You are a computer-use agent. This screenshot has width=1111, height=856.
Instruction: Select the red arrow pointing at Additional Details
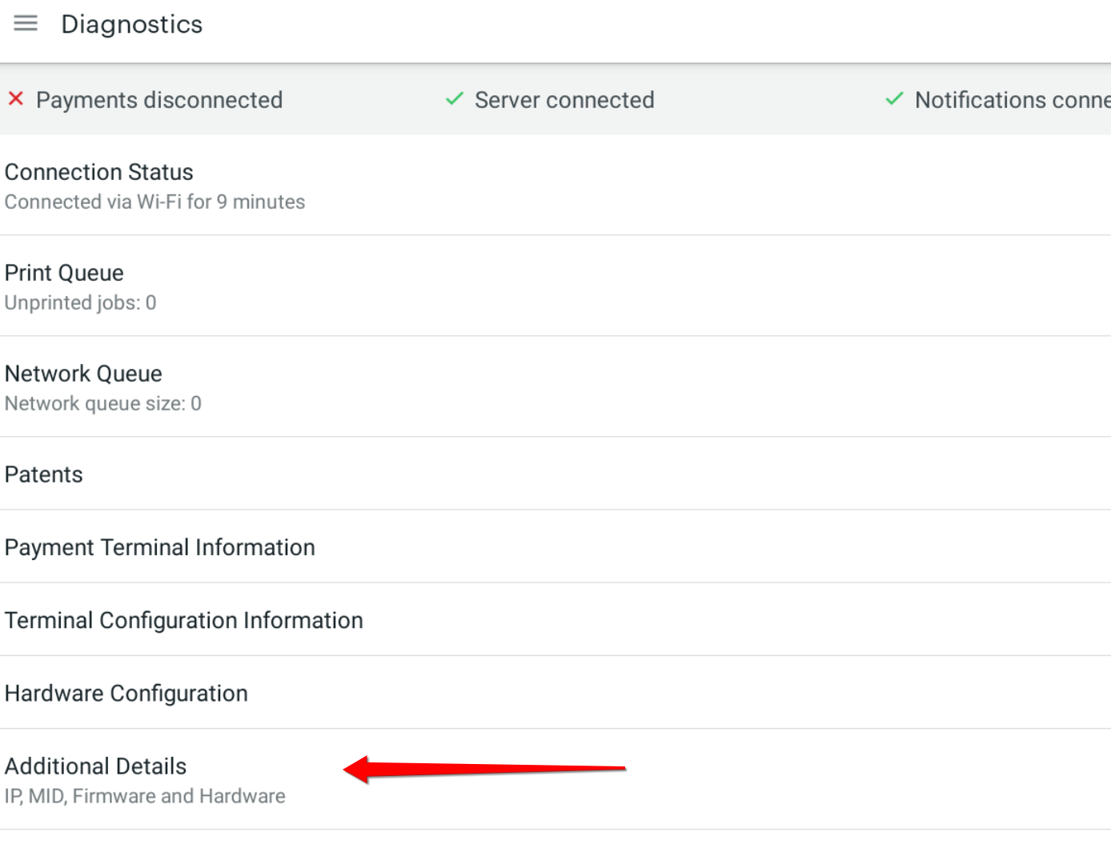point(480,769)
